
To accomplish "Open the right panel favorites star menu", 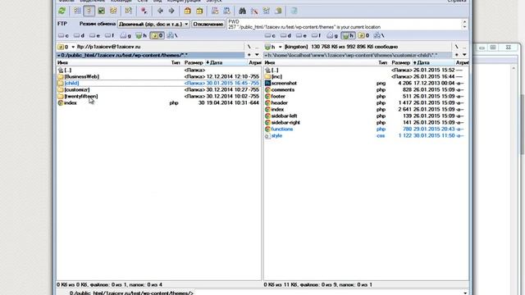I will click(456, 55).
